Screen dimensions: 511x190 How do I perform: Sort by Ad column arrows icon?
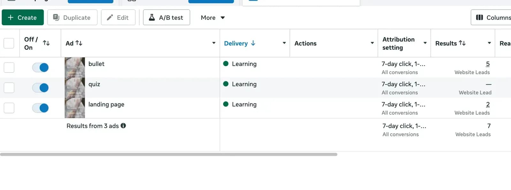pos(79,43)
